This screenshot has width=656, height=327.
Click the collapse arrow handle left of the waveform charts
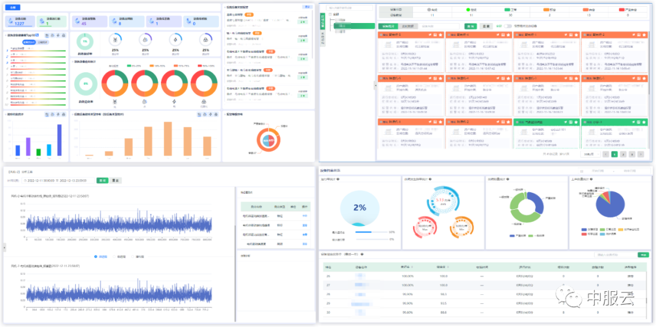[5, 248]
